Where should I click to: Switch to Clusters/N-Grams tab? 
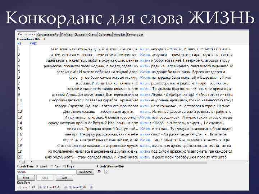85,34
